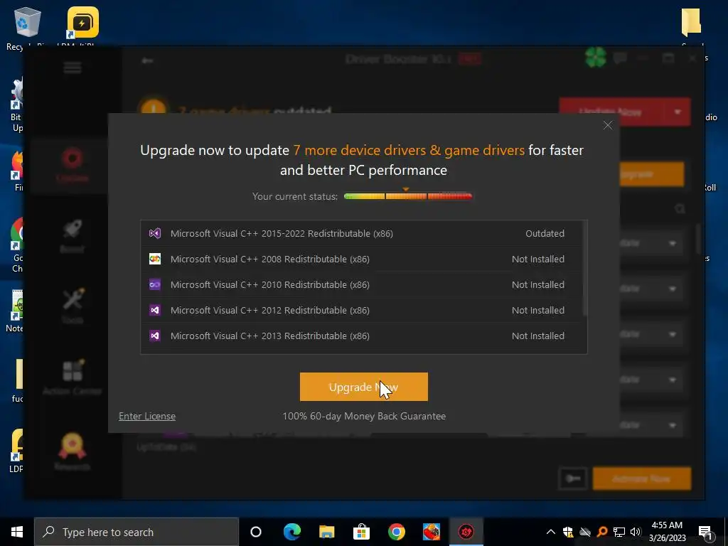Image resolution: width=728 pixels, height=546 pixels.
Task: Click the OneDrive cloud tray icon
Action: pyautogui.click(x=585, y=532)
